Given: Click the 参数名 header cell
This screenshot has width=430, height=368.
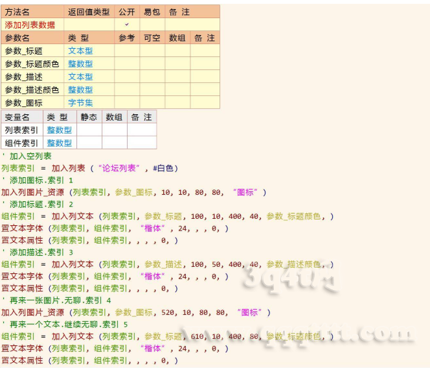Looking at the screenshot, I should tap(32, 38).
